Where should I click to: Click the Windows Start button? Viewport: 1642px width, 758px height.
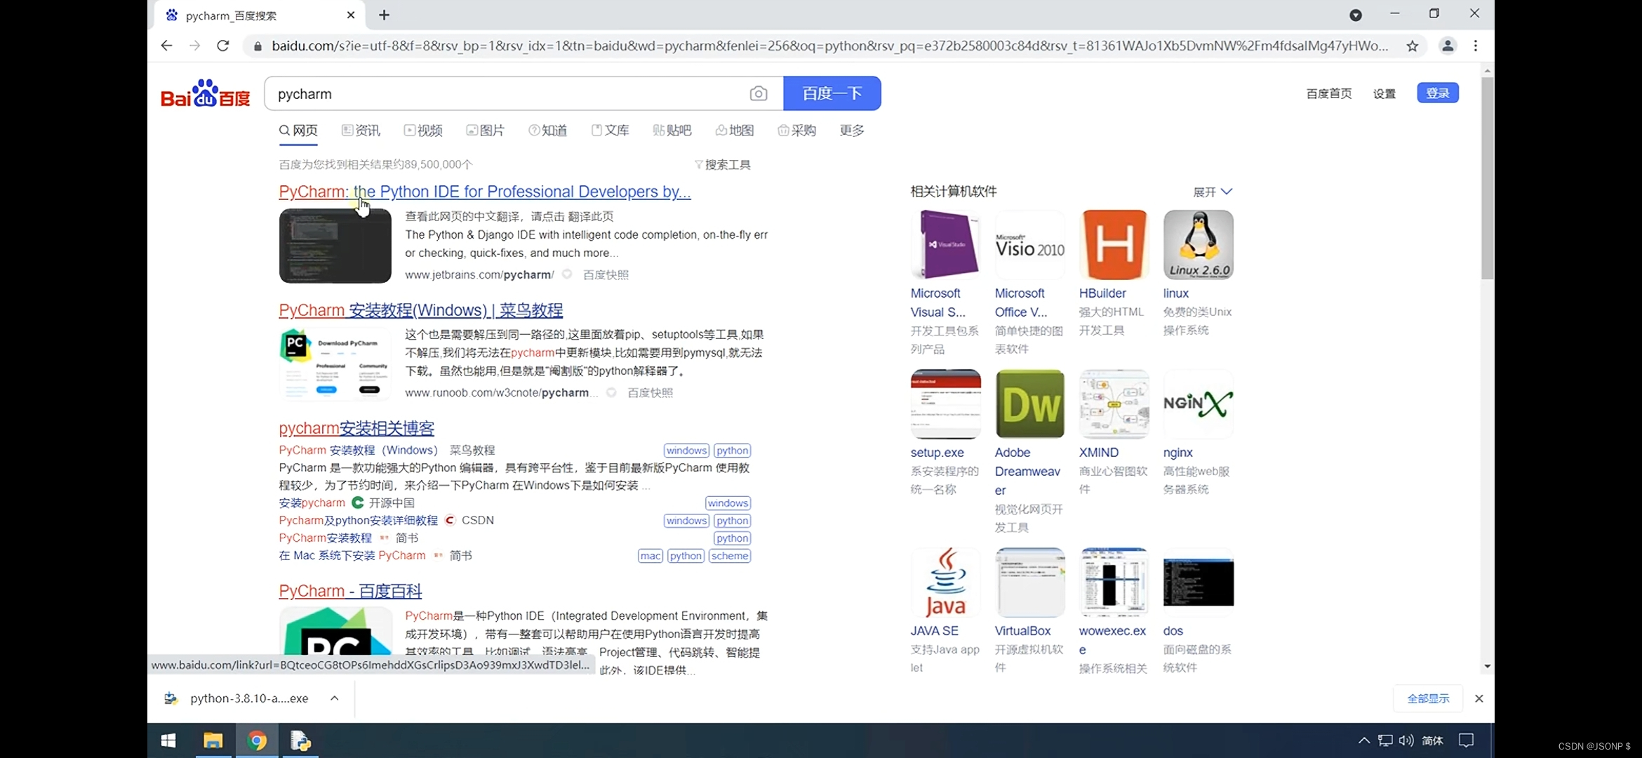point(168,740)
